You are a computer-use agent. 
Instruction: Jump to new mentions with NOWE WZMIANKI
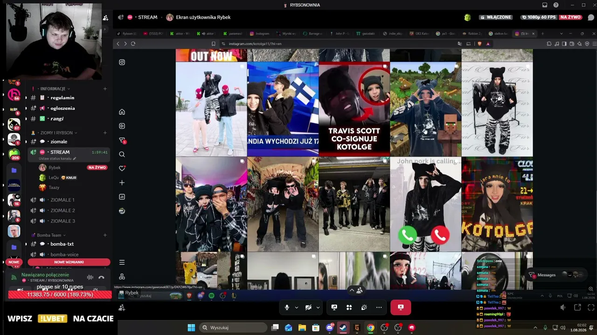[69, 262]
